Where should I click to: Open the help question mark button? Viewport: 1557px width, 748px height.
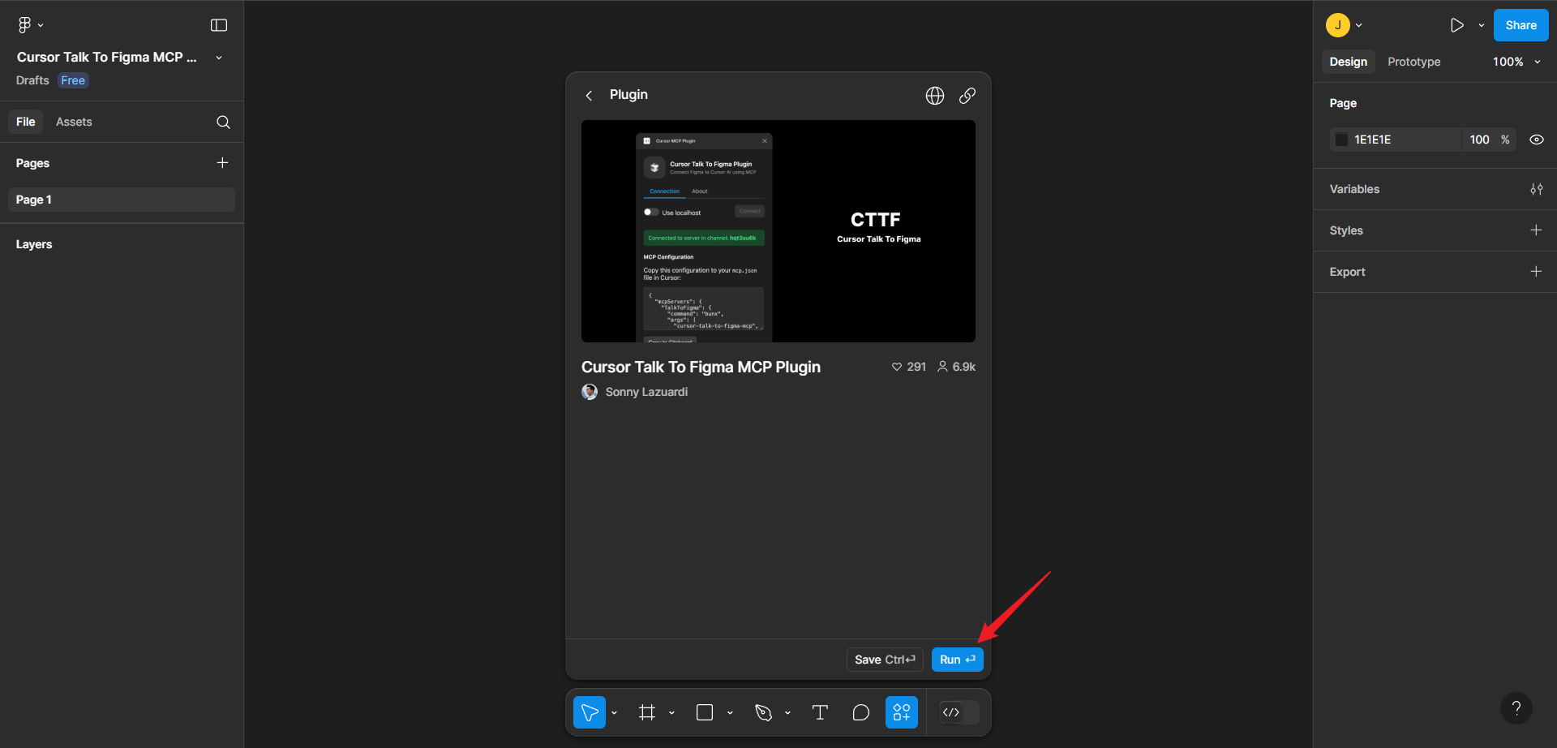(x=1516, y=708)
